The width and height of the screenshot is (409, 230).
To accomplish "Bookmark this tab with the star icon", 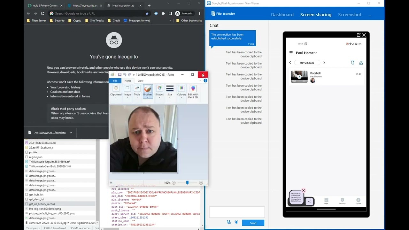I will (147, 13).
